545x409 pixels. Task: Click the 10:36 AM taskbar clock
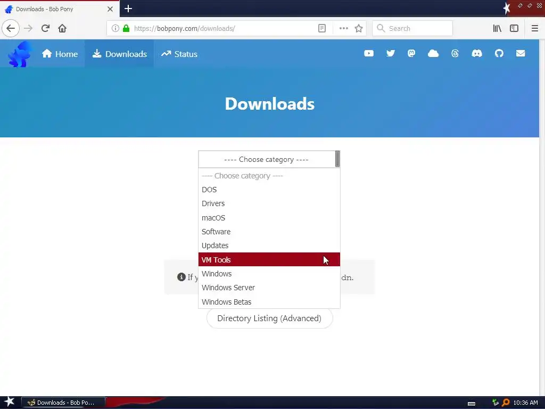pyautogui.click(x=525, y=403)
